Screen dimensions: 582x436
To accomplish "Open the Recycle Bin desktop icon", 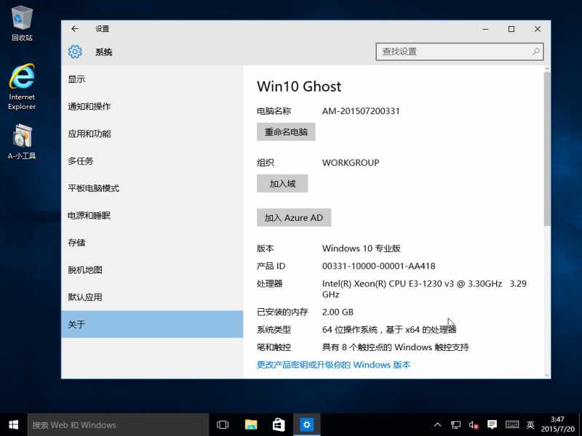I will pyautogui.click(x=22, y=23).
